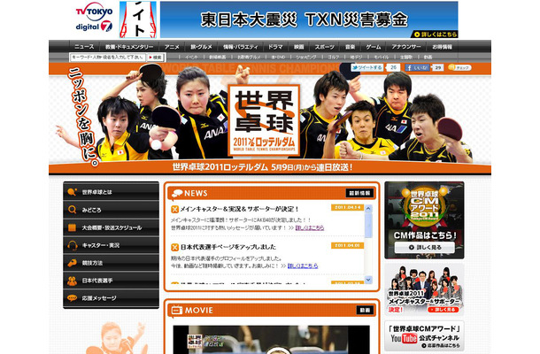
Task: Open キャスター・実況 headset item
Action: [111, 245]
